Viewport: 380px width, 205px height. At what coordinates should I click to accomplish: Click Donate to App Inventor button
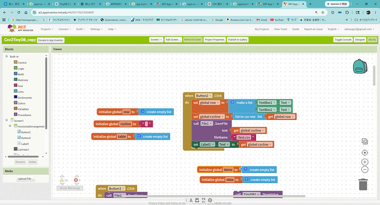51,40
